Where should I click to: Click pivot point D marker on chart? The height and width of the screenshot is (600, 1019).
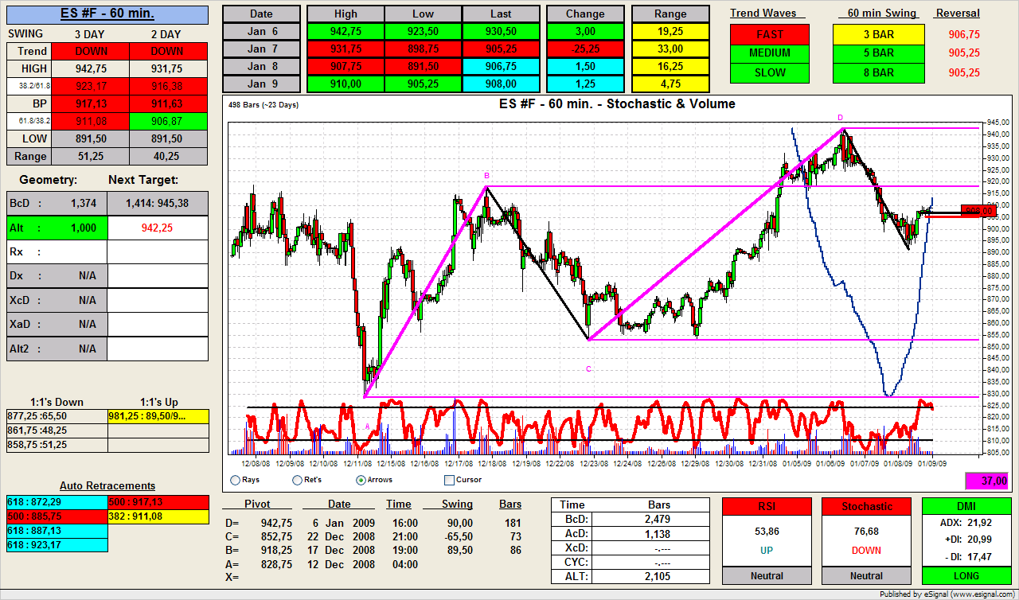pyautogui.click(x=840, y=118)
